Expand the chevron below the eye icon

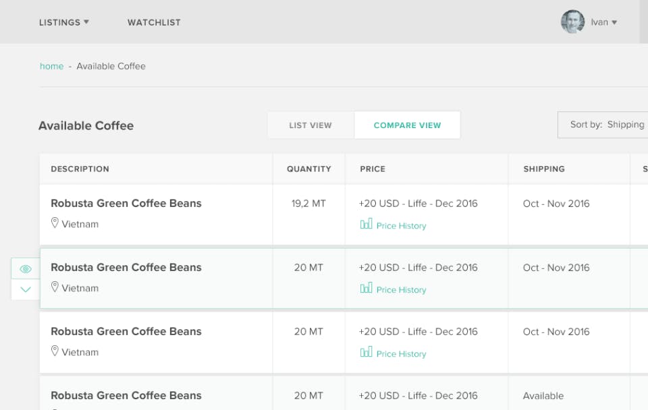[26, 289]
